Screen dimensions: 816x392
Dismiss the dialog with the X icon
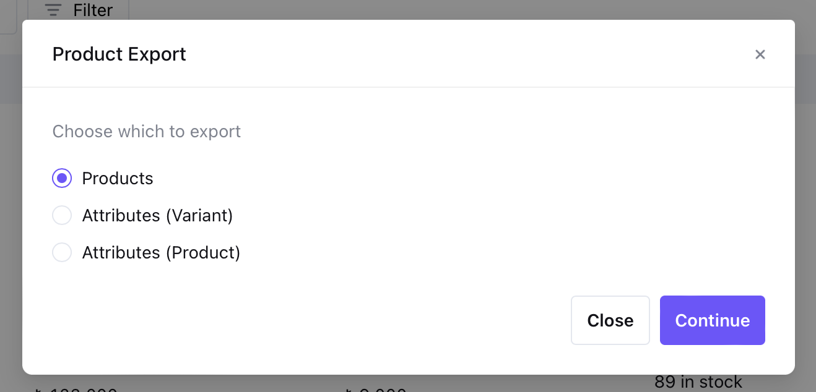tap(760, 54)
